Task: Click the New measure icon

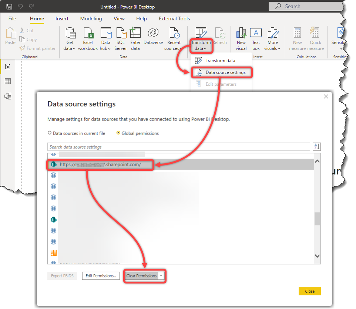Action: [x=297, y=33]
